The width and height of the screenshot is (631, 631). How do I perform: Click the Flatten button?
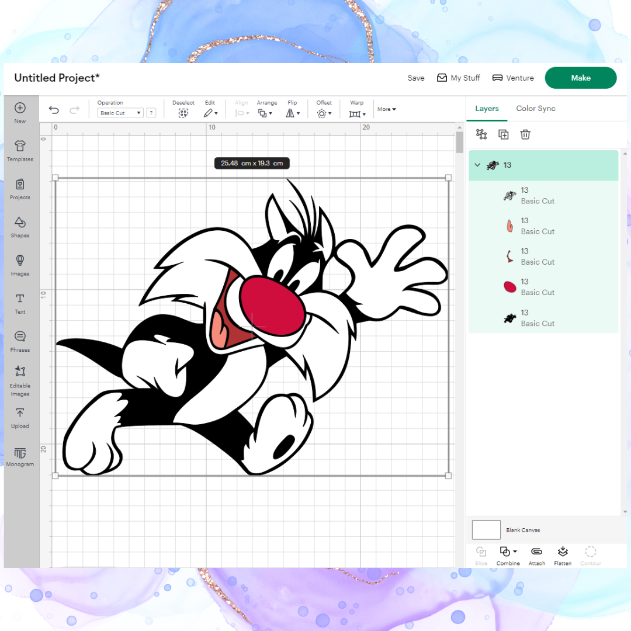(x=563, y=556)
